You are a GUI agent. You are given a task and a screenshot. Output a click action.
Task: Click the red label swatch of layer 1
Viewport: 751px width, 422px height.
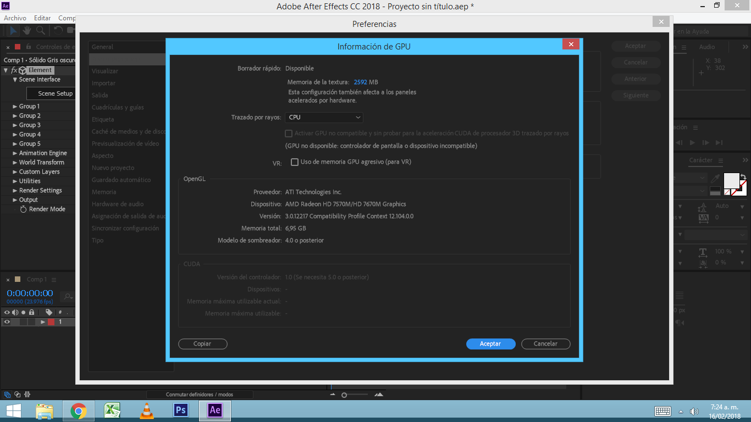pos(51,322)
